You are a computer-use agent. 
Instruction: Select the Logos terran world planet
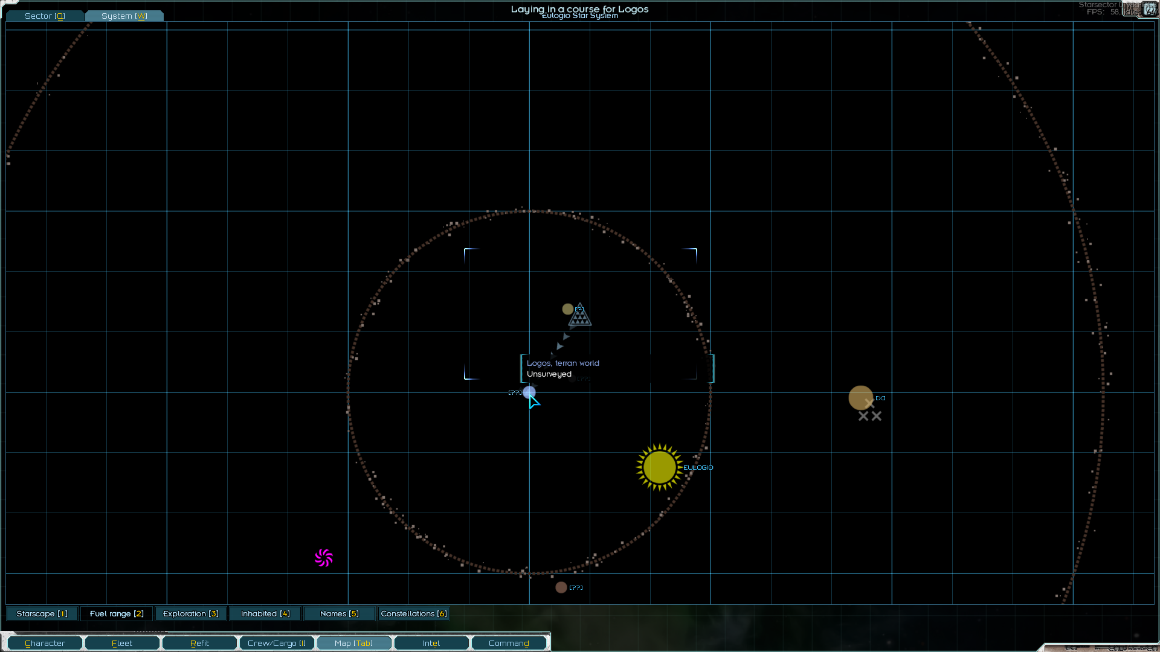point(529,392)
